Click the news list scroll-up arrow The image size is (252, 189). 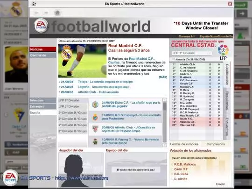[x=165, y=100]
